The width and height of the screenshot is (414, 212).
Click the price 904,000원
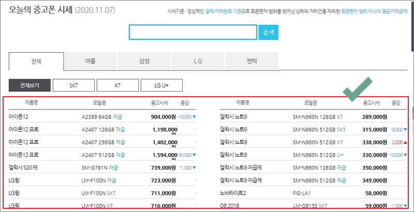163,117
